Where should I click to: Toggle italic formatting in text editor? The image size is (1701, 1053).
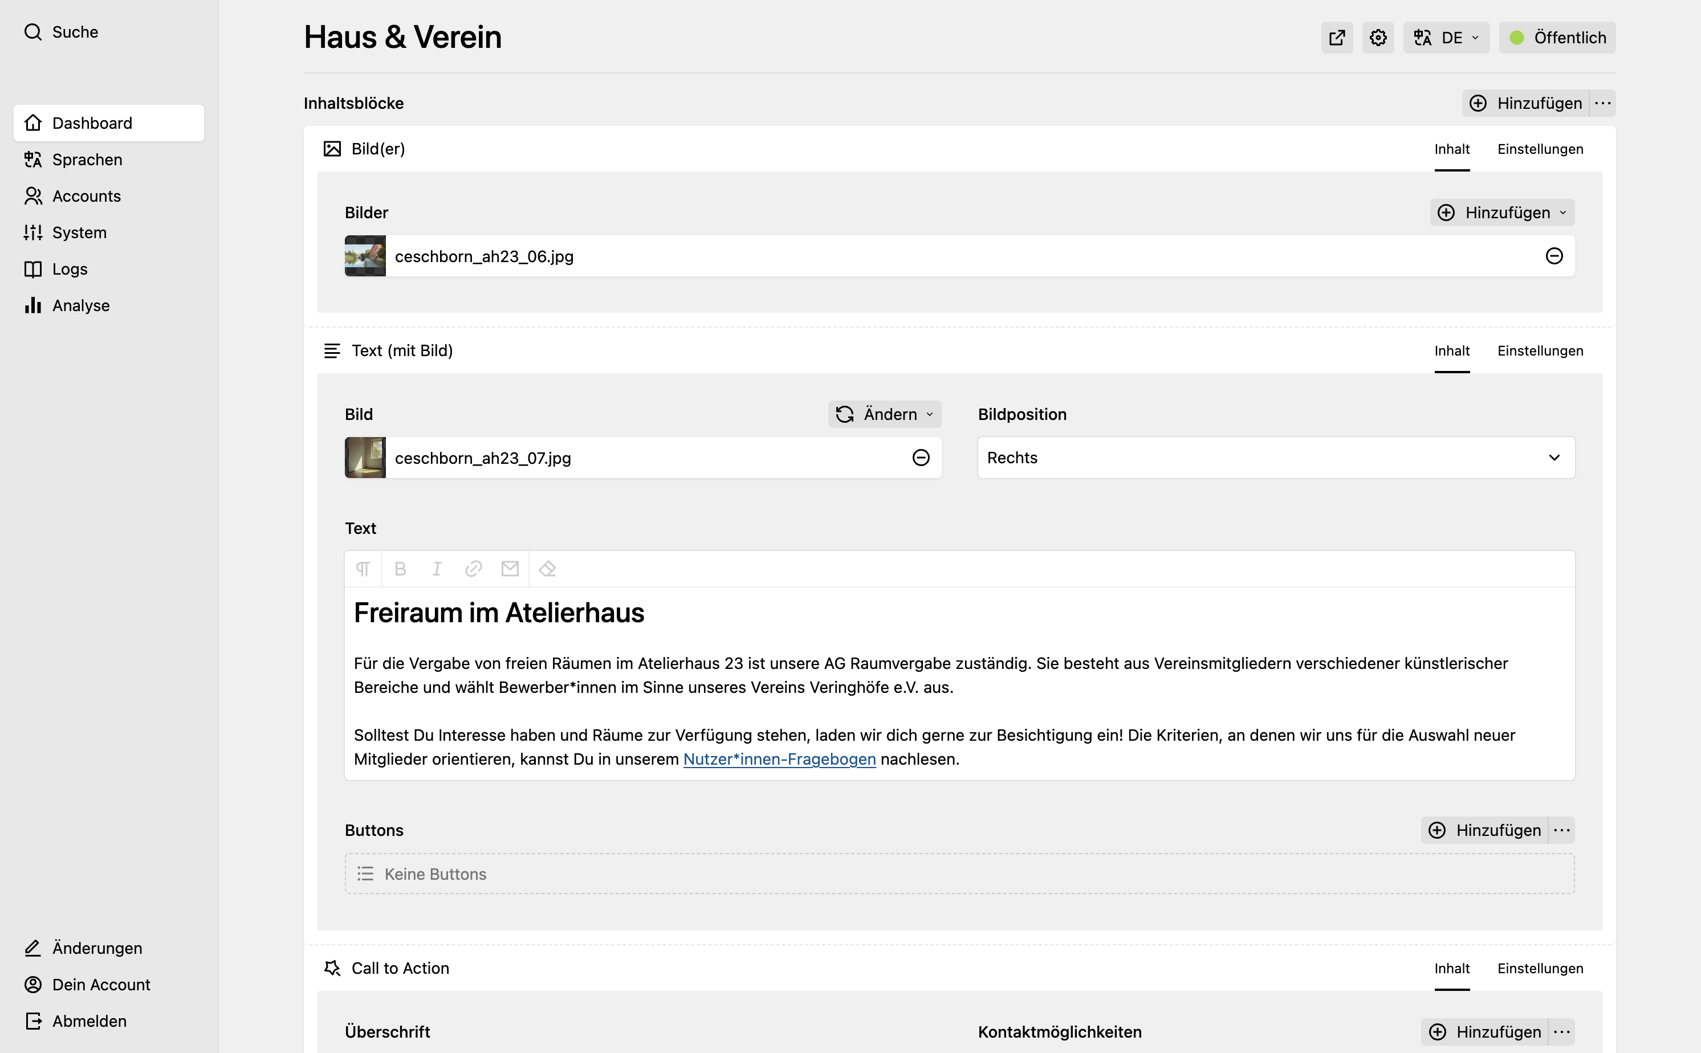437,569
